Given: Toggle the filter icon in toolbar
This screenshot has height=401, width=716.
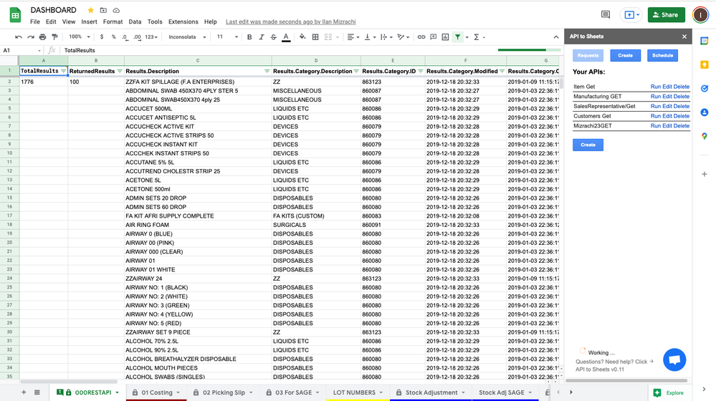Looking at the screenshot, I should coord(457,37).
